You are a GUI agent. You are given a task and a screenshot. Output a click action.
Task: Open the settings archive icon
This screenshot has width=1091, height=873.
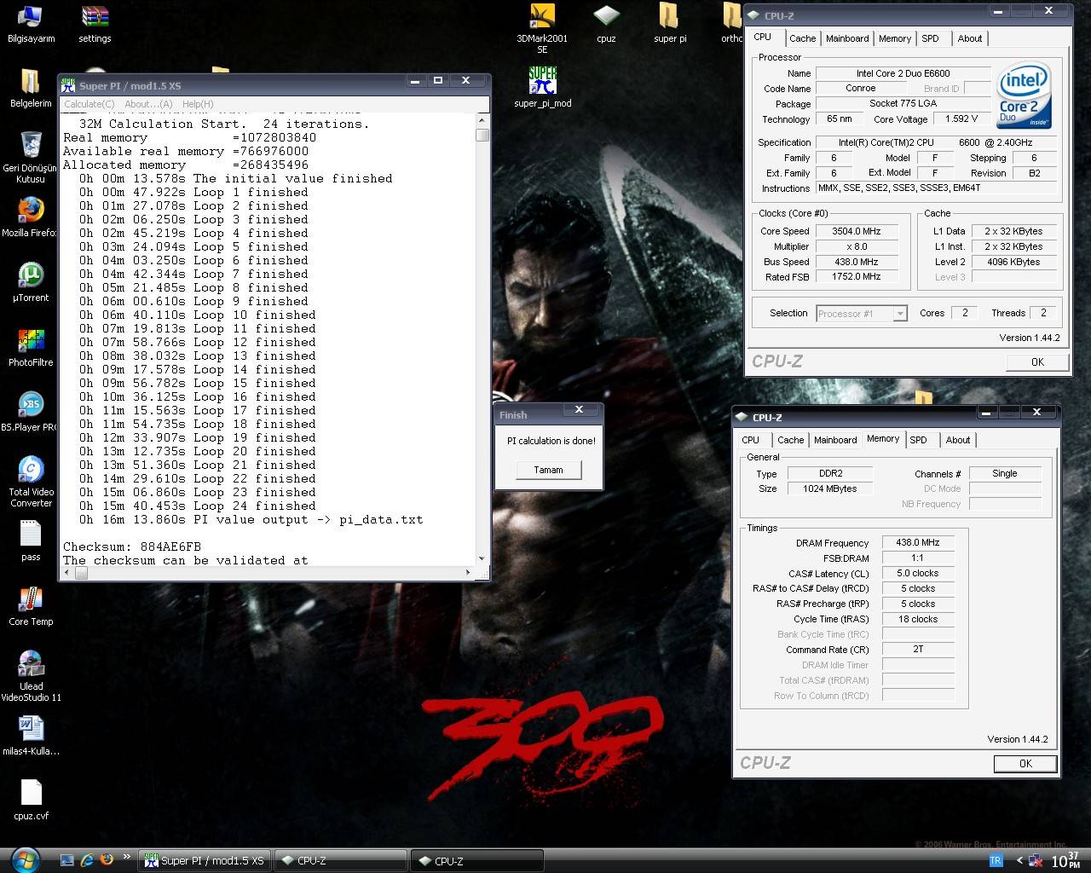tap(95, 24)
